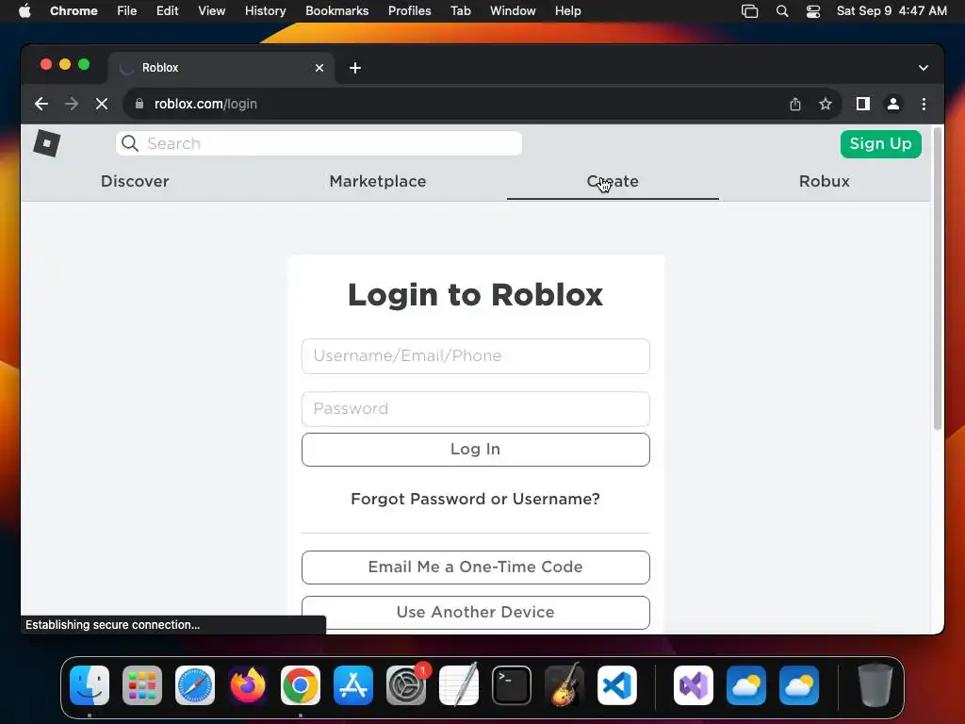965x724 pixels.
Task: Open the Chrome app menu
Action: 74,11
